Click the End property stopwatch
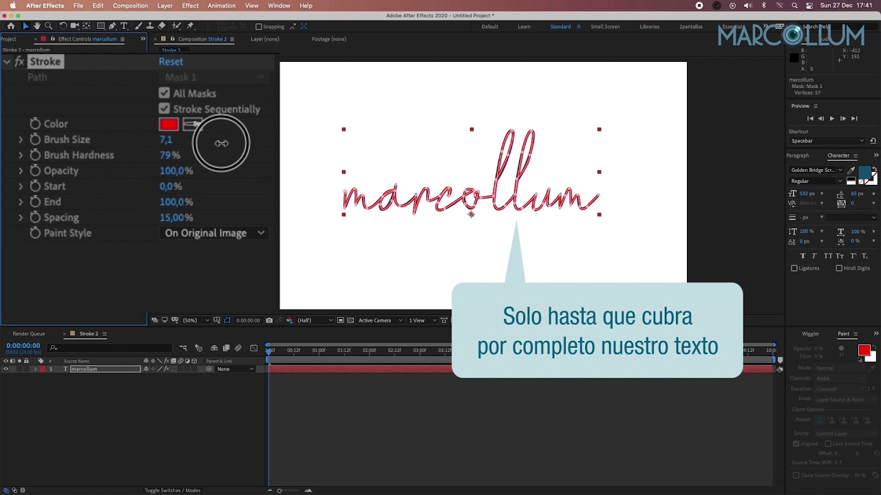This screenshot has width=881, height=495. (x=35, y=202)
